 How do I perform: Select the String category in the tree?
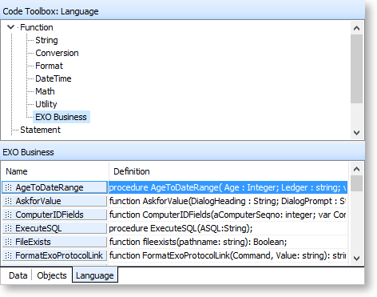tap(46, 40)
